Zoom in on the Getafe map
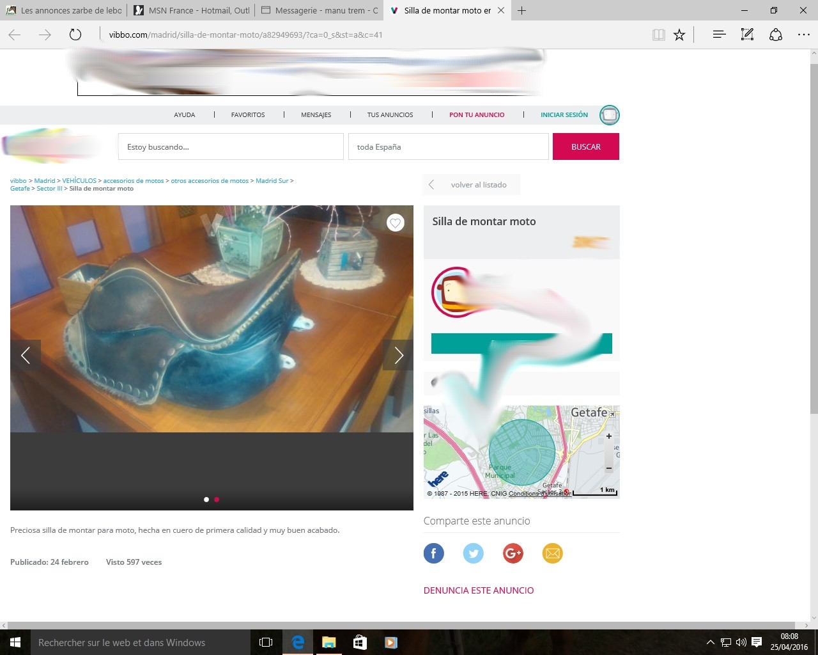 coord(609,436)
